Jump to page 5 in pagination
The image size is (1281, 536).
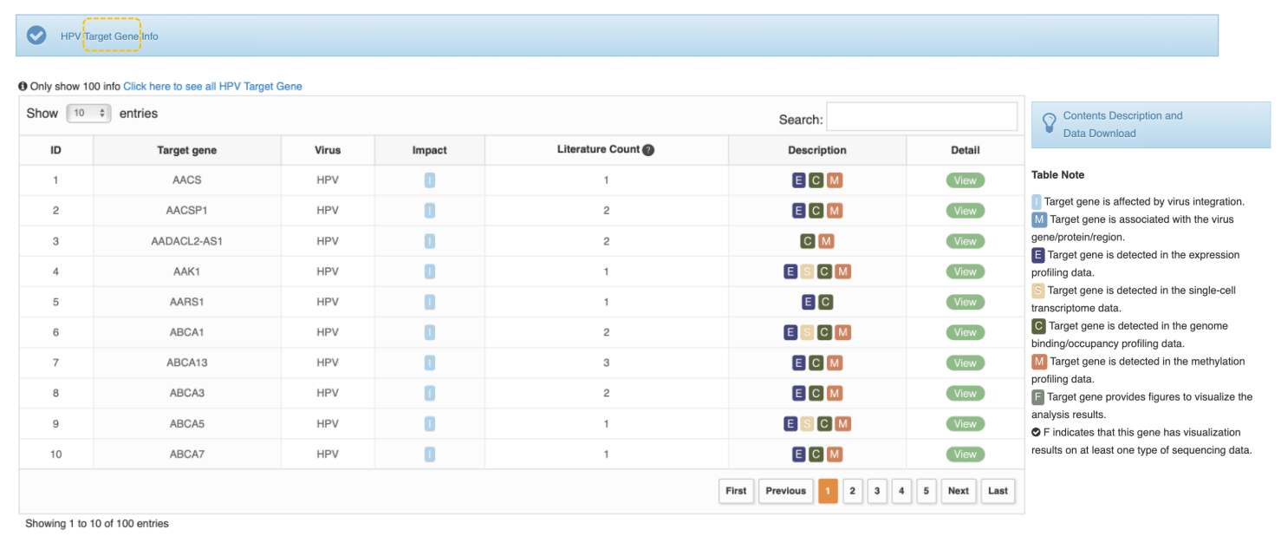pyautogui.click(x=926, y=491)
